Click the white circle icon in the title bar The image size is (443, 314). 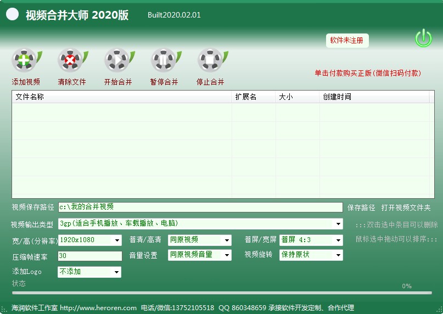click(13, 15)
